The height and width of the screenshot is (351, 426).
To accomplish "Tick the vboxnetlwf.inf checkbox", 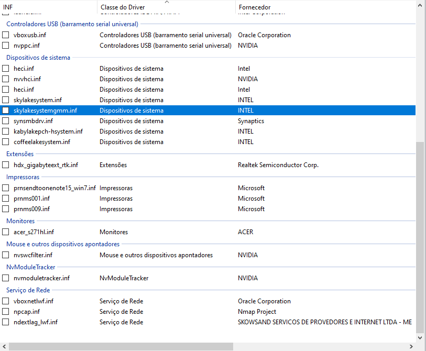I will pos(5,301).
